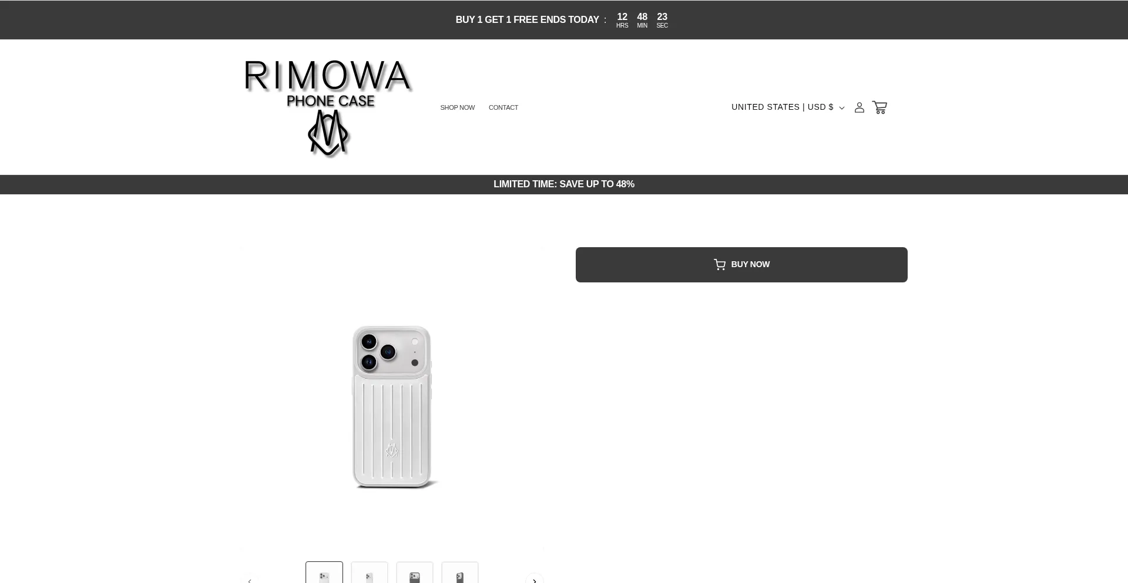Click Buy 1 Get 1 Free announcement text
This screenshot has height=583, width=1128.
click(527, 20)
